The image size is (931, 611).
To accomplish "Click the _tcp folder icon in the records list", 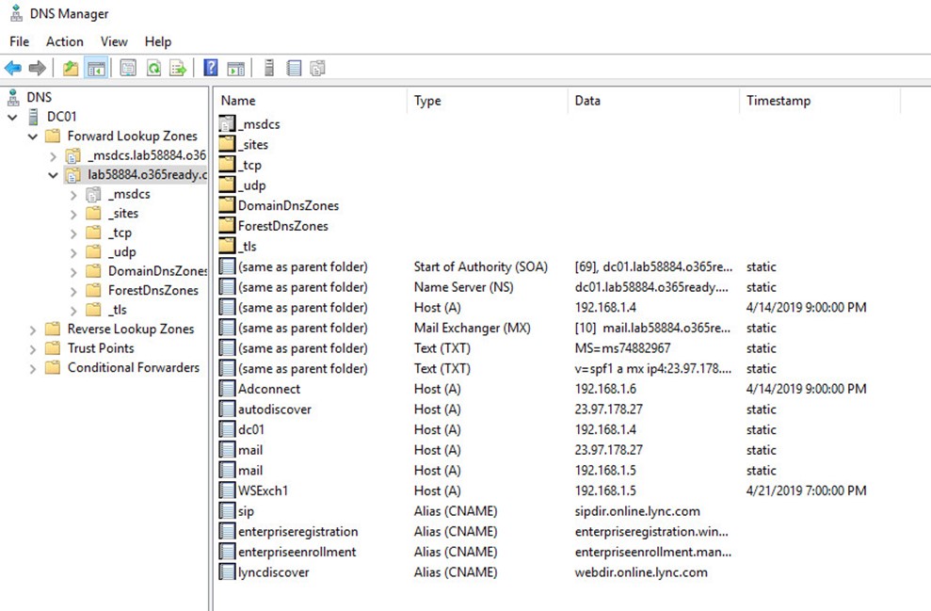I will [227, 165].
